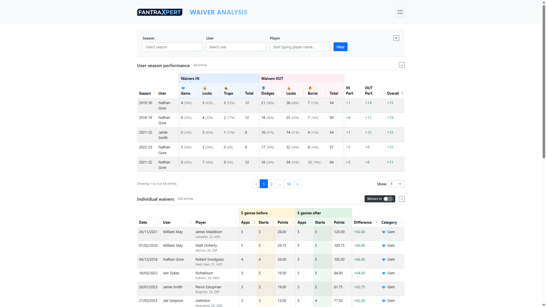
Task: Click the Burns flame column icon
Action: (x=310, y=88)
